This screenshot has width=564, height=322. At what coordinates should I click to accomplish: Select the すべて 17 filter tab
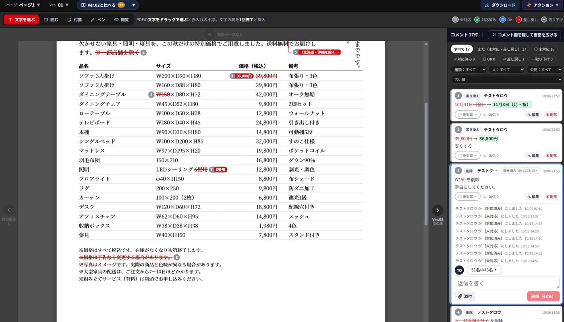click(x=462, y=49)
